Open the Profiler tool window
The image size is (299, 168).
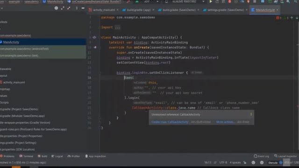(x=74, y=156)
